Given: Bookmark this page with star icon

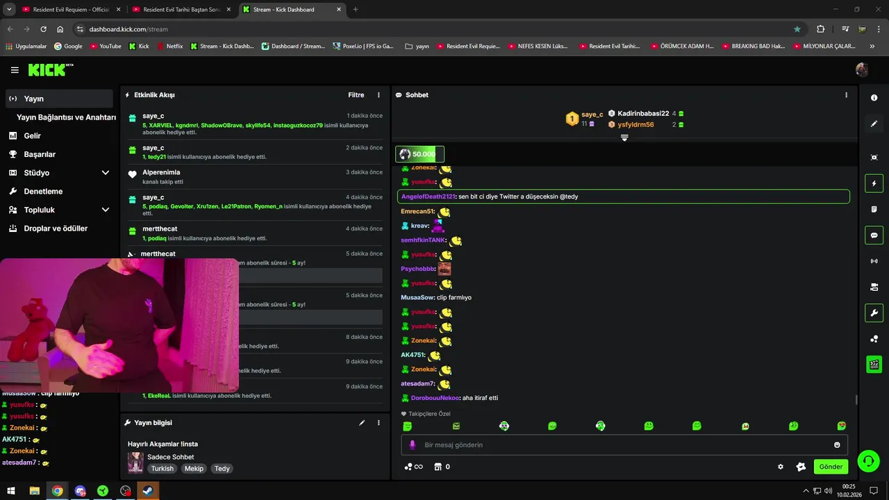Looking at the screenshot, I should point(797,29).
